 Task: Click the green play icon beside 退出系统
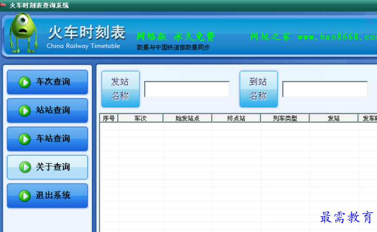(25, 196)
